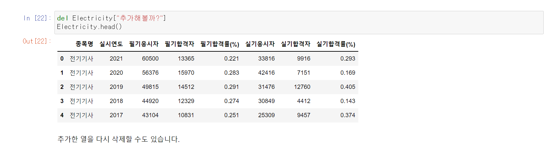Viewport: 550px width, 159px height.
Task: Click the value 10831
Action: pos(186,115)
